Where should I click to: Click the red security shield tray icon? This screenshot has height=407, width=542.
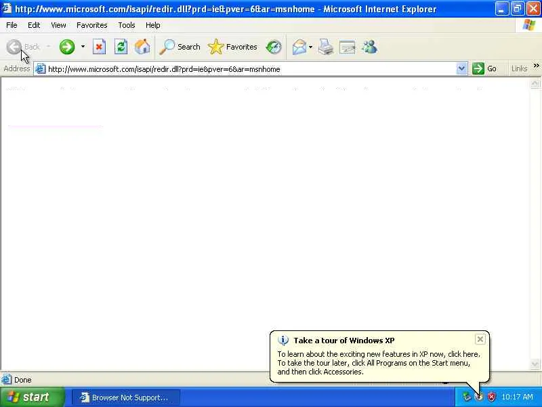pyautogui.click(x=491, y=397)
